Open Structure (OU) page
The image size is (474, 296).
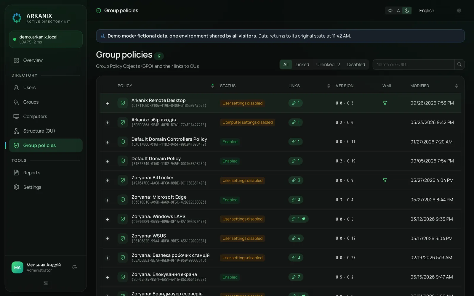pos(46,131)
